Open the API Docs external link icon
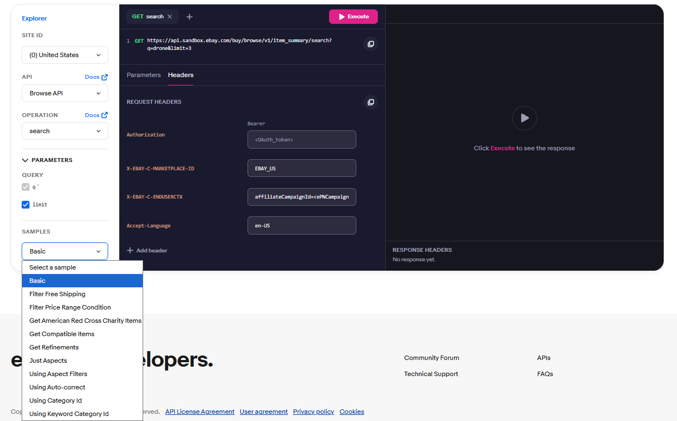This screenshot has height=421, width=677. [x=104, y=77]
